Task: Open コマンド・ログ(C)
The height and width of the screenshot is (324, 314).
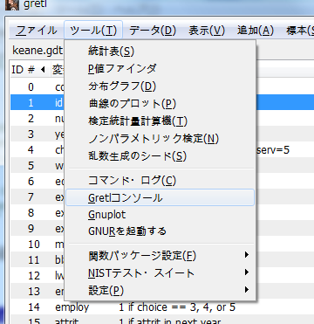Action: 160,181
